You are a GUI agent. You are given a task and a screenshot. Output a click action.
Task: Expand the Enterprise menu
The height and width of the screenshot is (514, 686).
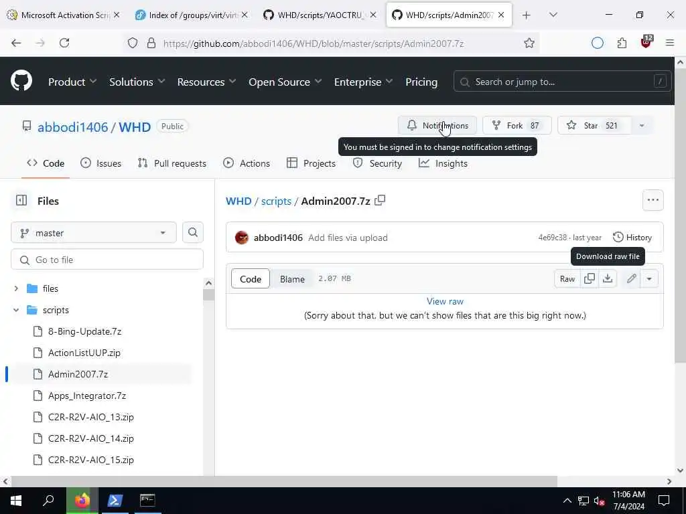click(363, 82)
